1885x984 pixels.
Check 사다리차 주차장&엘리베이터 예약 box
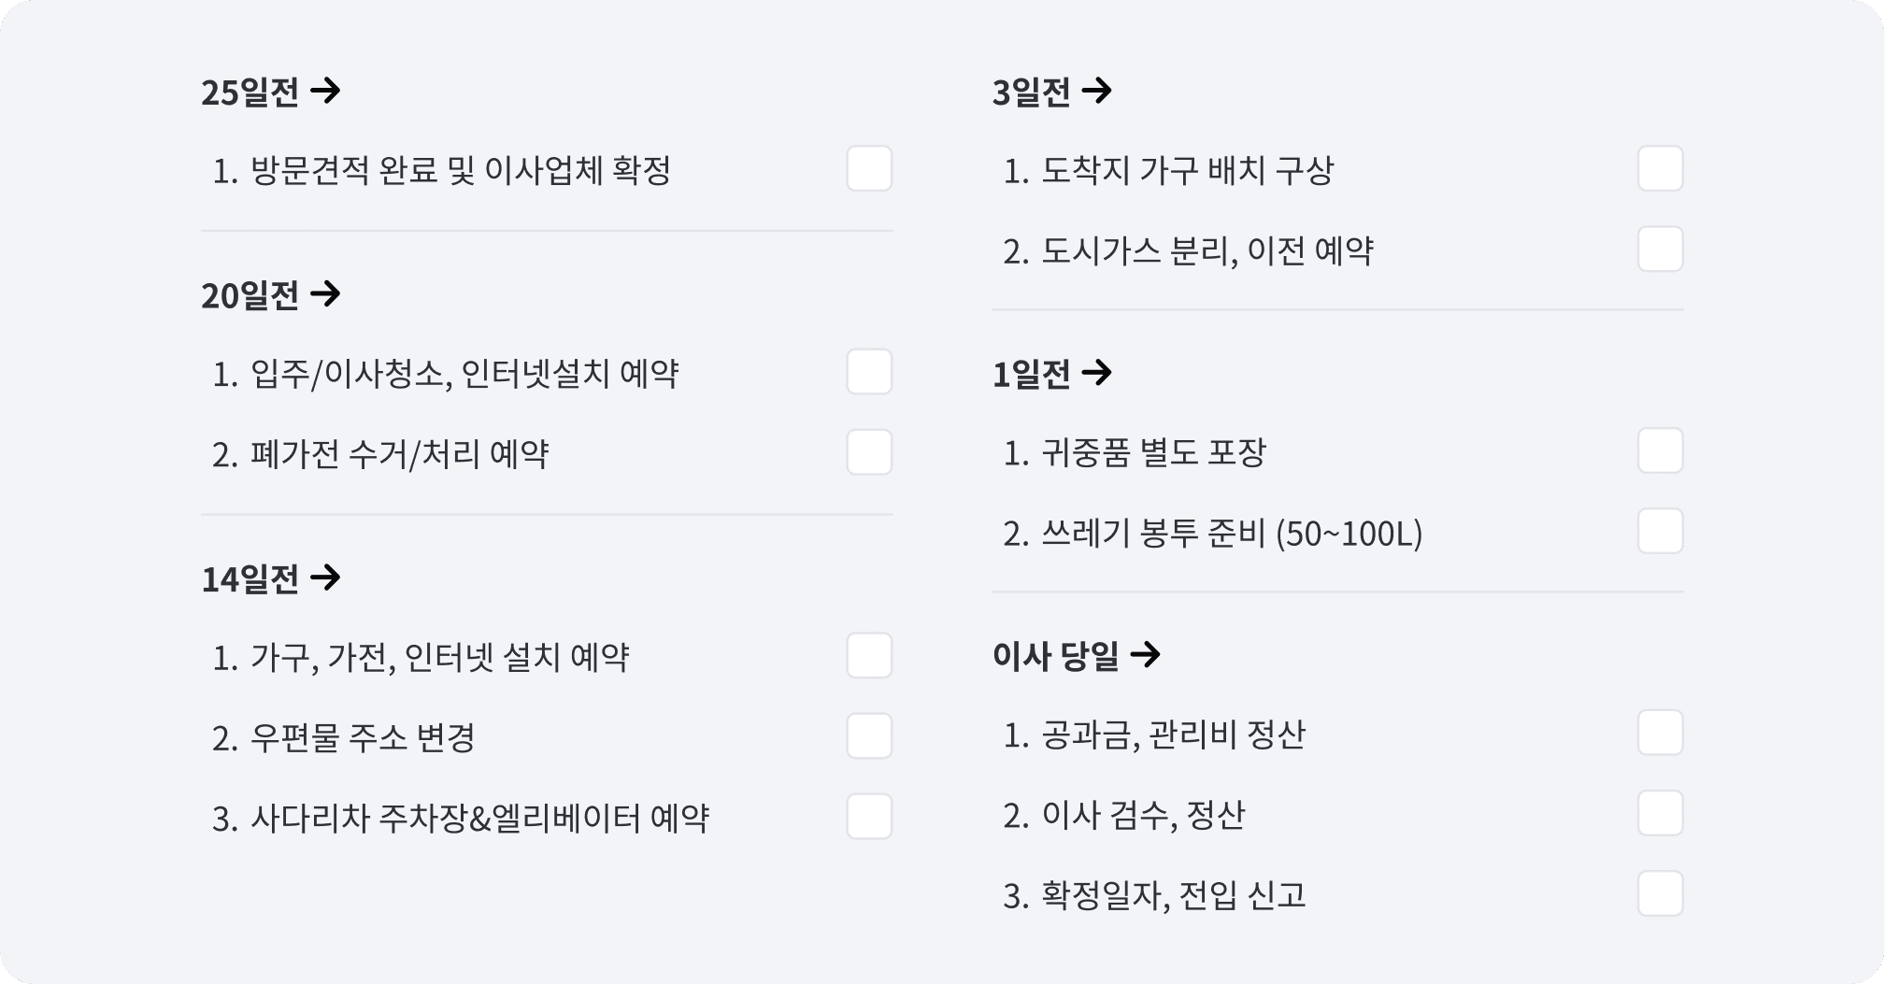tap(869, 817)
